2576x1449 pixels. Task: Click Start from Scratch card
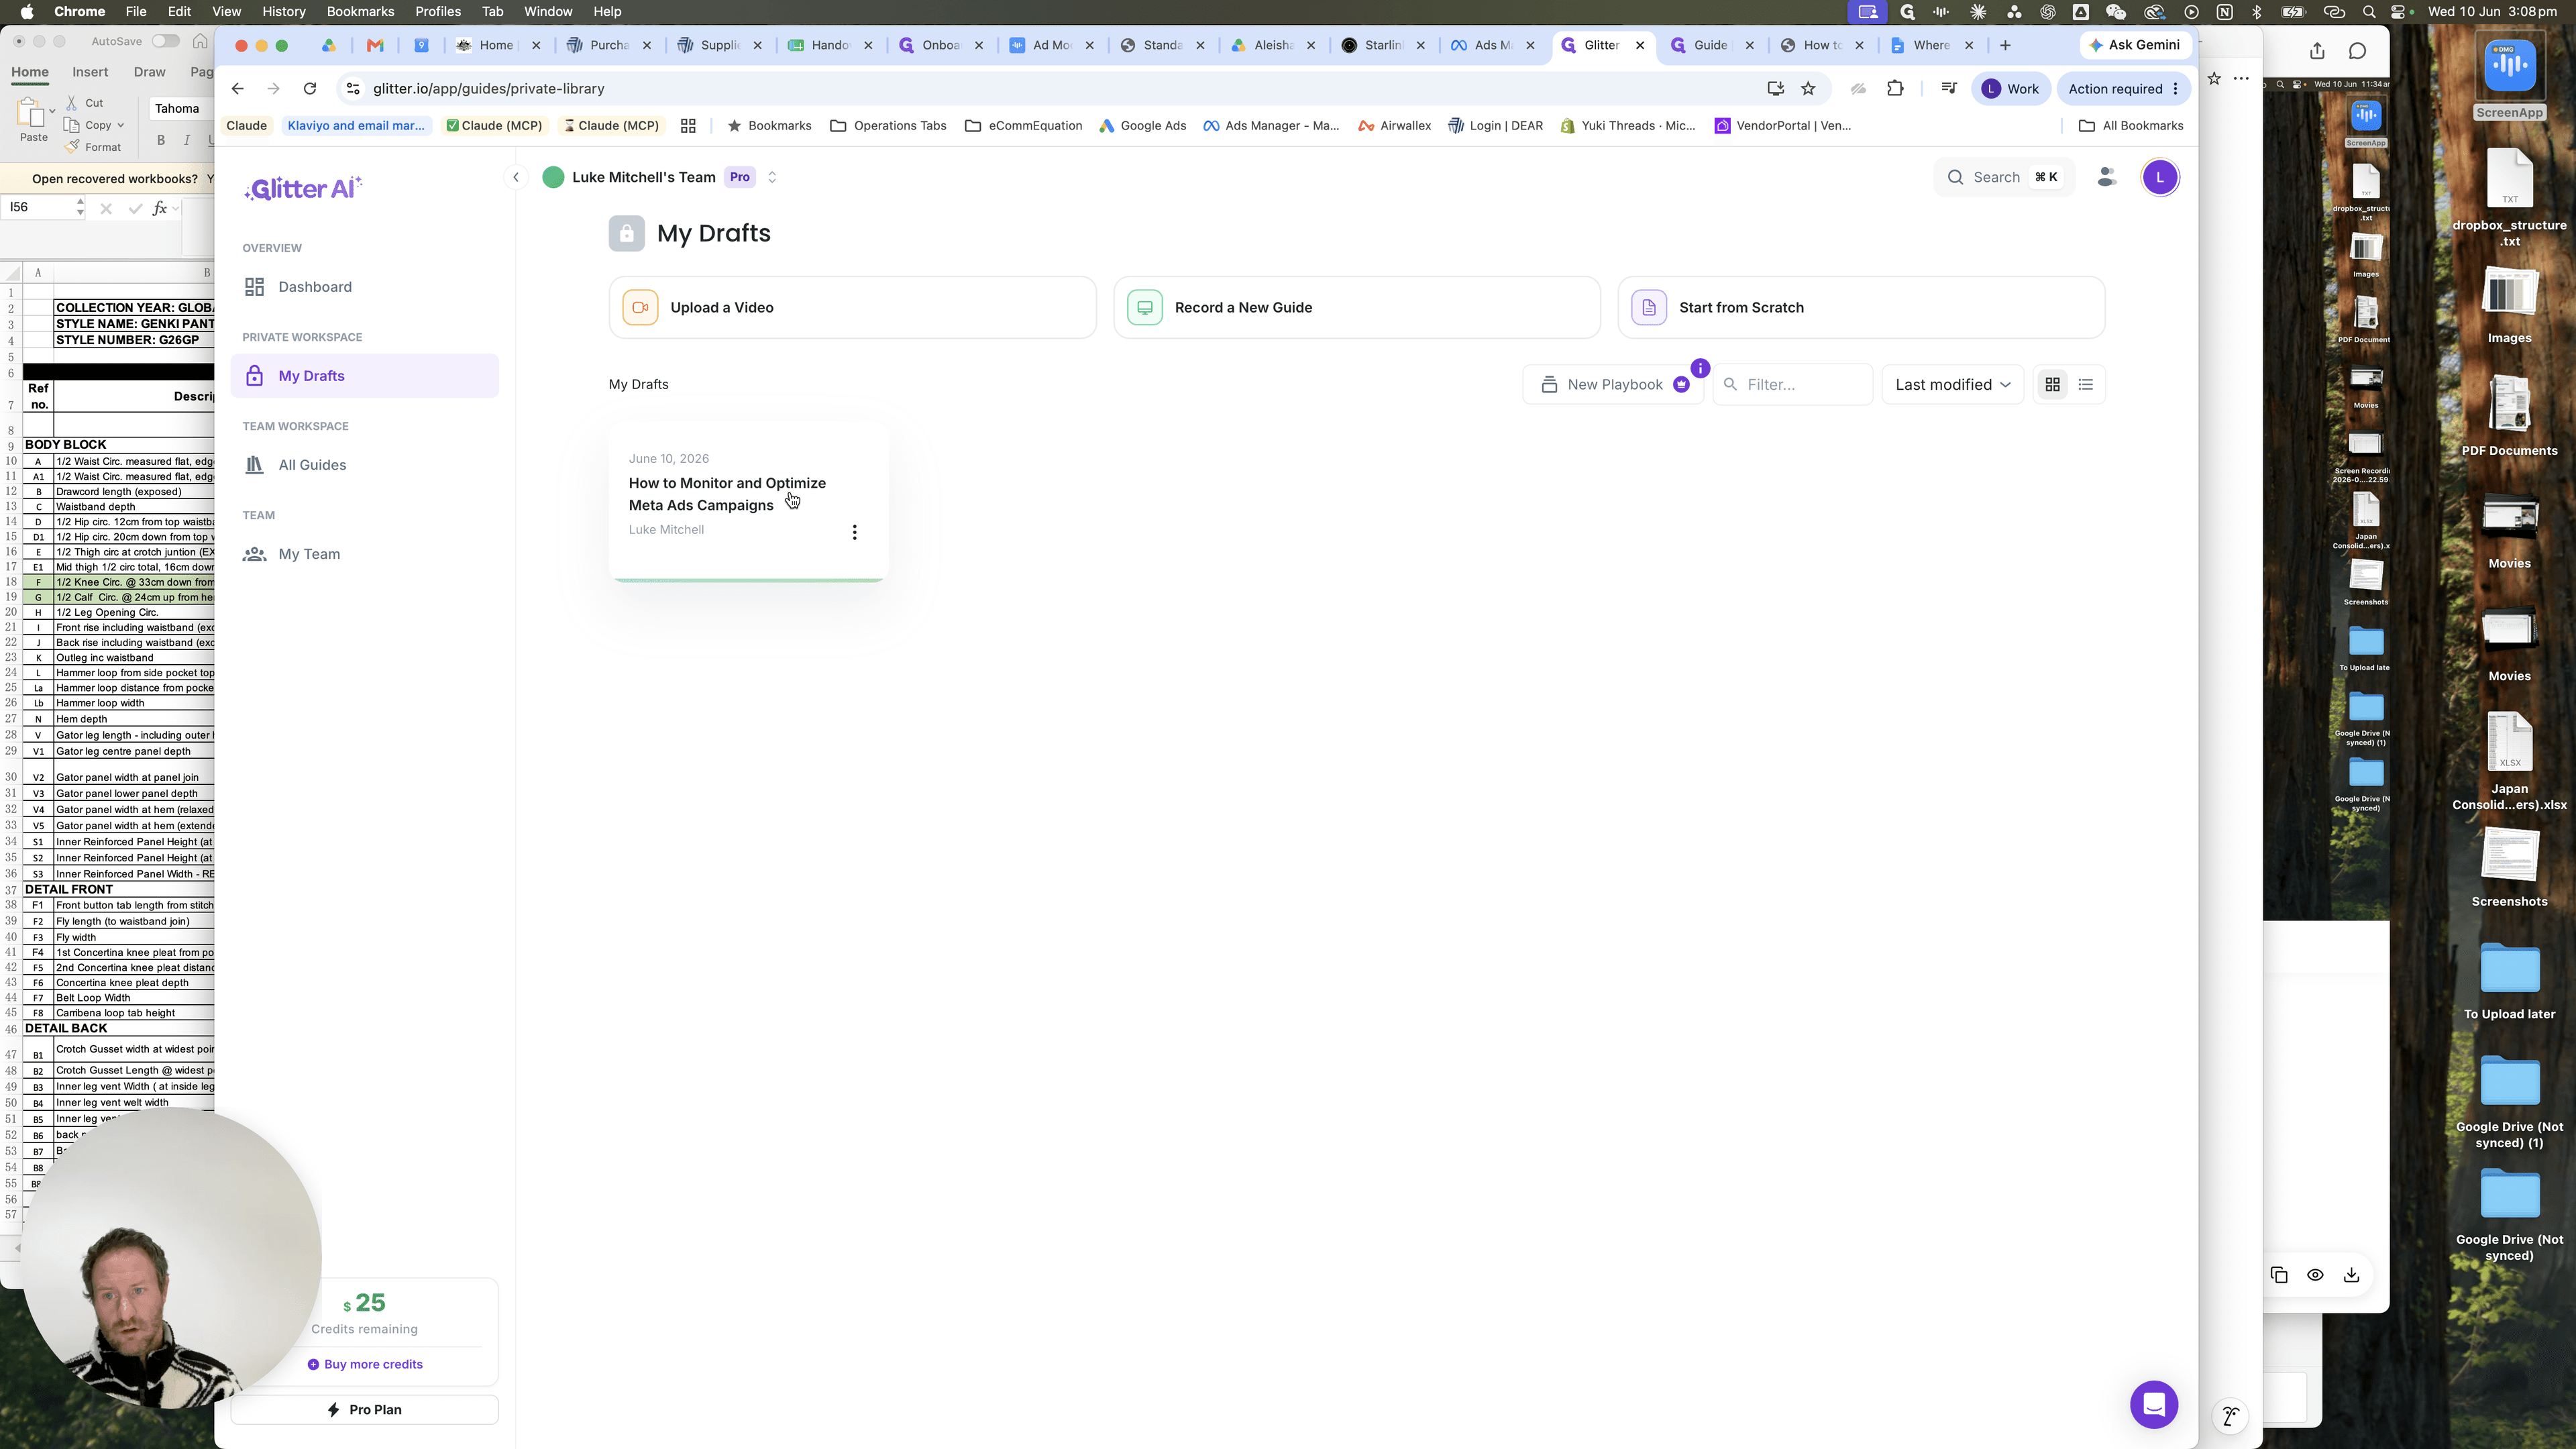[x=1861, y=308]
